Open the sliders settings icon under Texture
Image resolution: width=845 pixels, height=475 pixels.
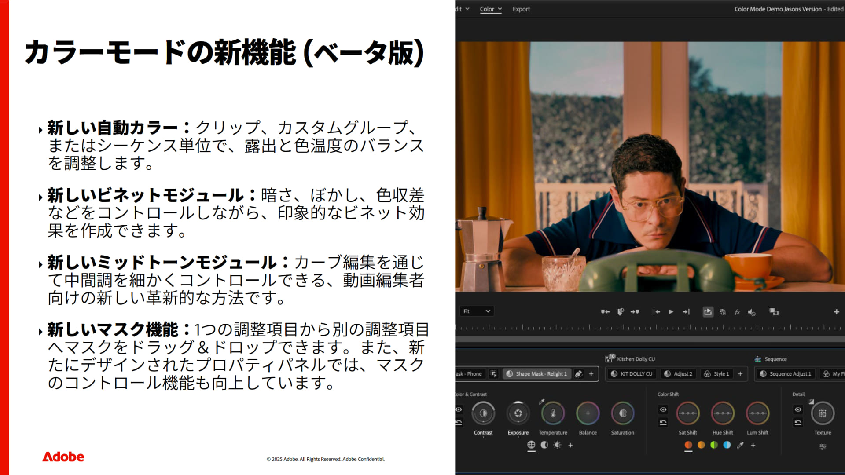point(823,447)
